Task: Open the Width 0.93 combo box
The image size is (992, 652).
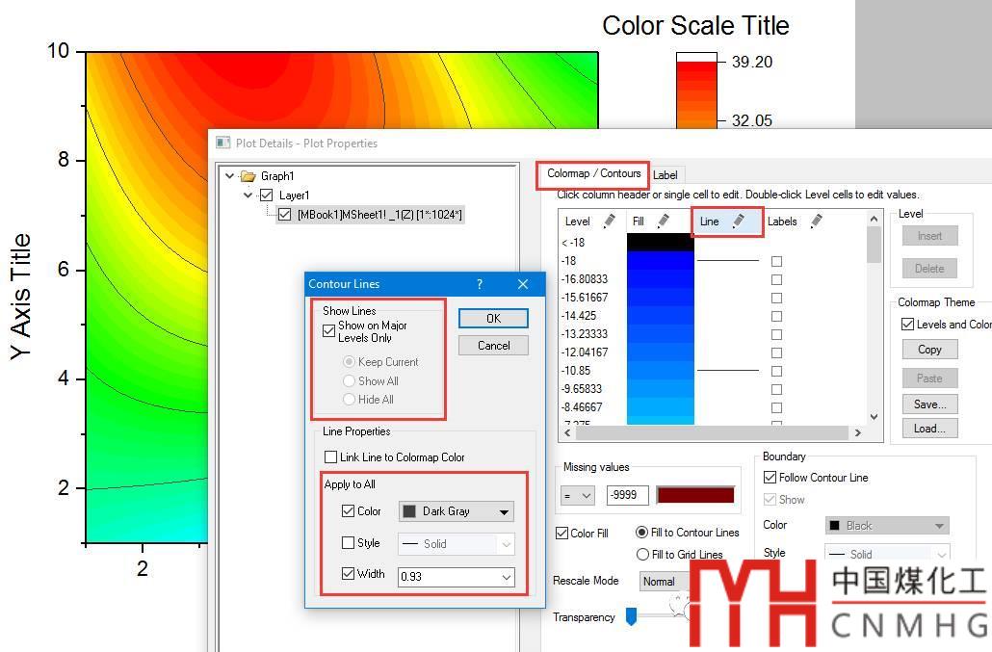Action: coord(457,577)
